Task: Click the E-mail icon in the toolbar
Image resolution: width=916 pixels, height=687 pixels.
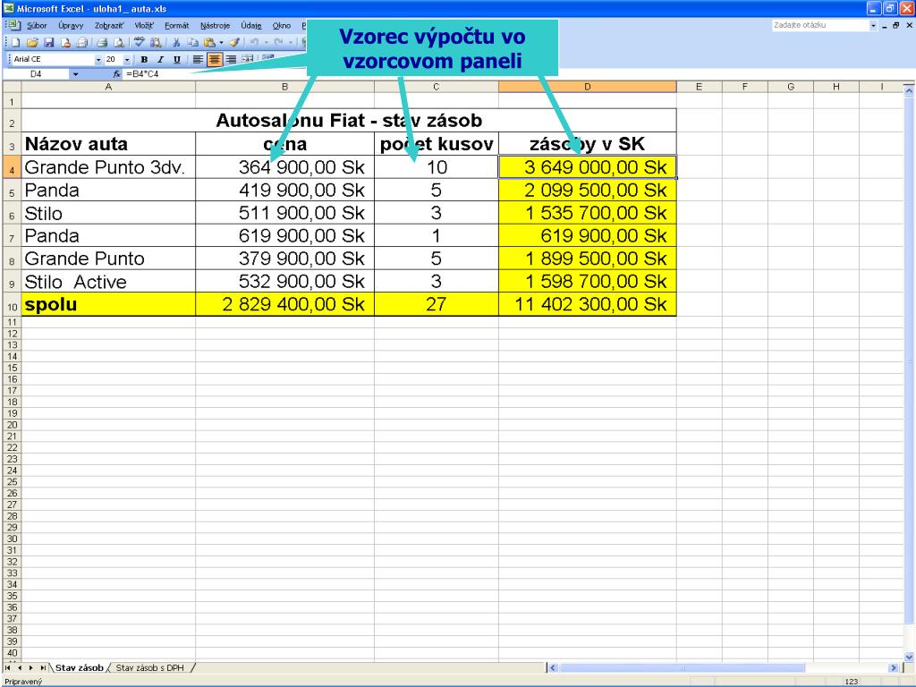Action: coord(81,43)
